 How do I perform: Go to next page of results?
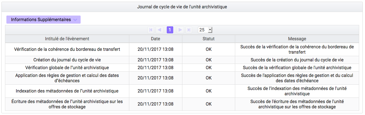pos(180,30)
